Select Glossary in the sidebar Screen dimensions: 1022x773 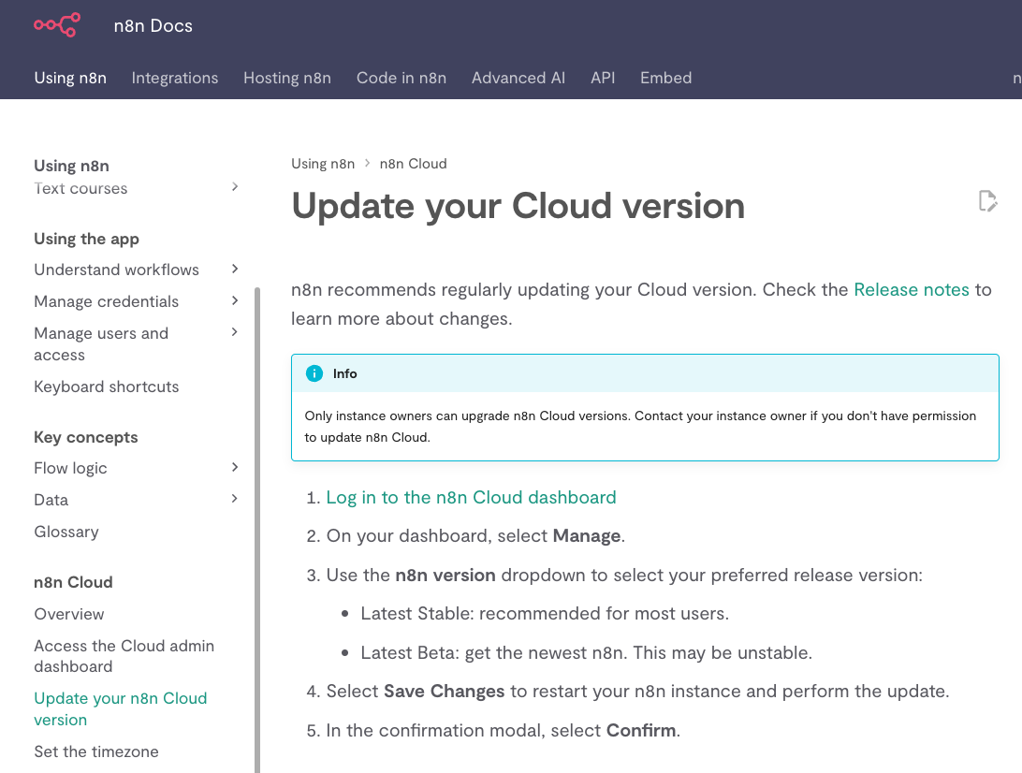(x=66, y=532)
